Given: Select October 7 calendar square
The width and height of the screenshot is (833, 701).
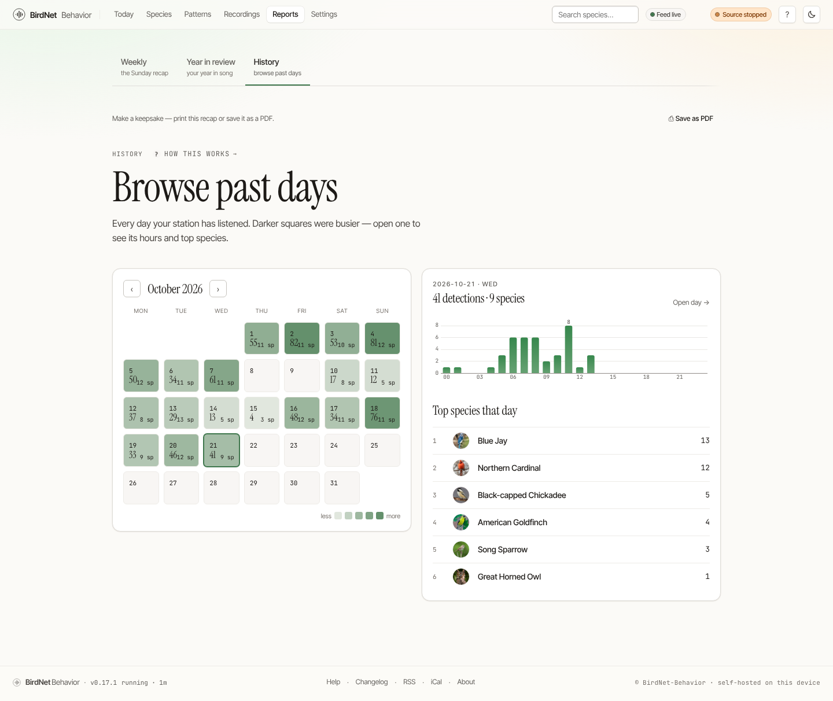Looking at the screenshot, I should pos(222,375).
